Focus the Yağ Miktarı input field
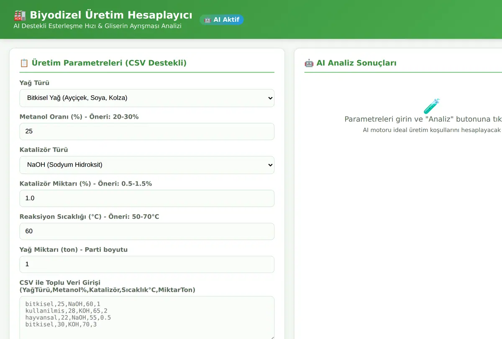Screen dimensions: 502x339 click(x=147, y=264)
